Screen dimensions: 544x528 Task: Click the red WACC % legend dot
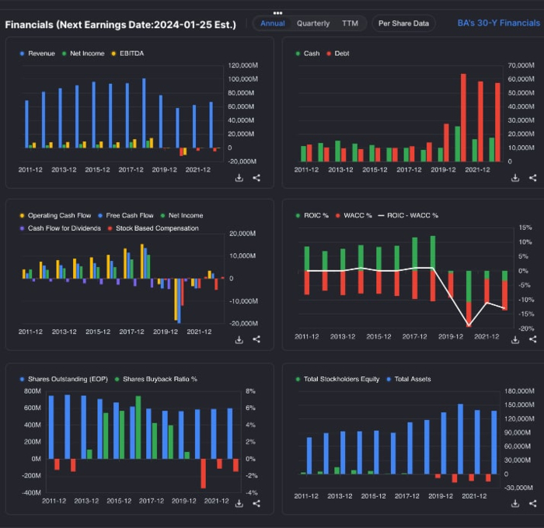339,215
